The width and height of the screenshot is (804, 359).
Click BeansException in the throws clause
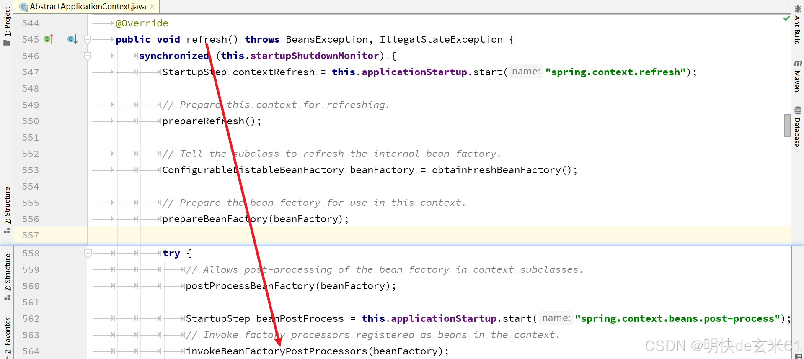[x=327, y=39]
